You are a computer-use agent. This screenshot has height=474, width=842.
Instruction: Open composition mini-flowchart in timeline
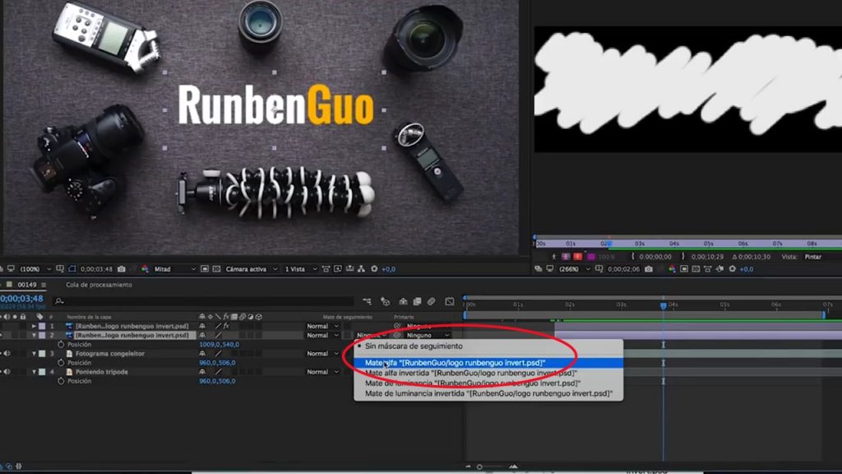[x=367, y=302]
